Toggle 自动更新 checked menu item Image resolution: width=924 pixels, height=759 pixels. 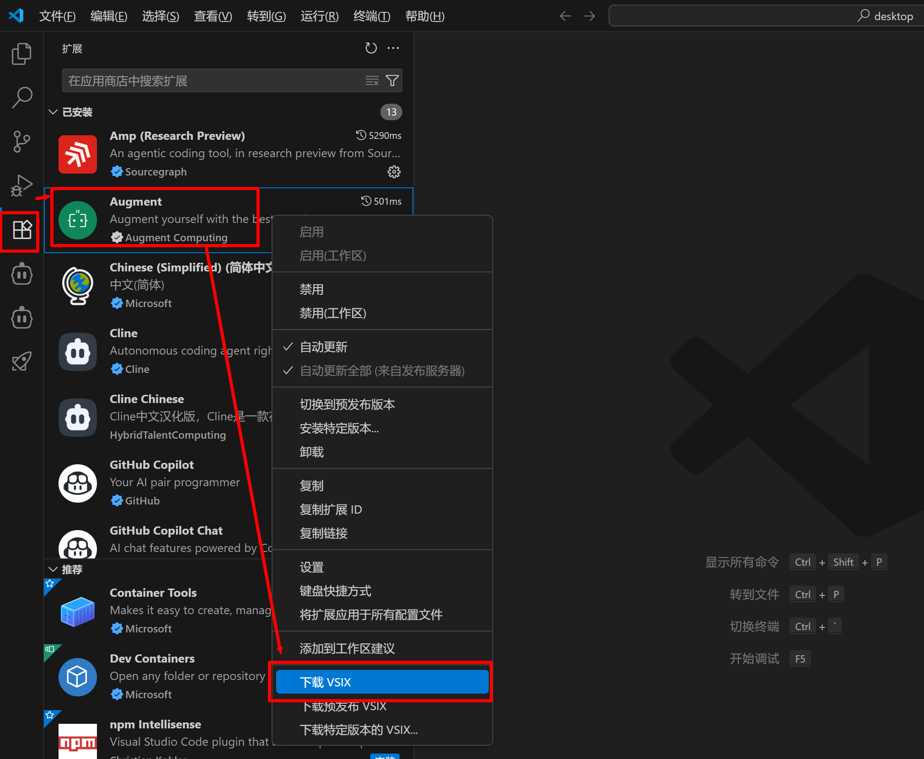click(323, 347)
